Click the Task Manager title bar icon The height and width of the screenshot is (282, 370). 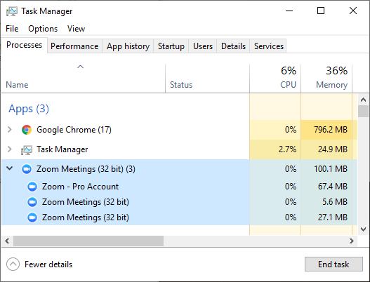(x=12, y=11)
